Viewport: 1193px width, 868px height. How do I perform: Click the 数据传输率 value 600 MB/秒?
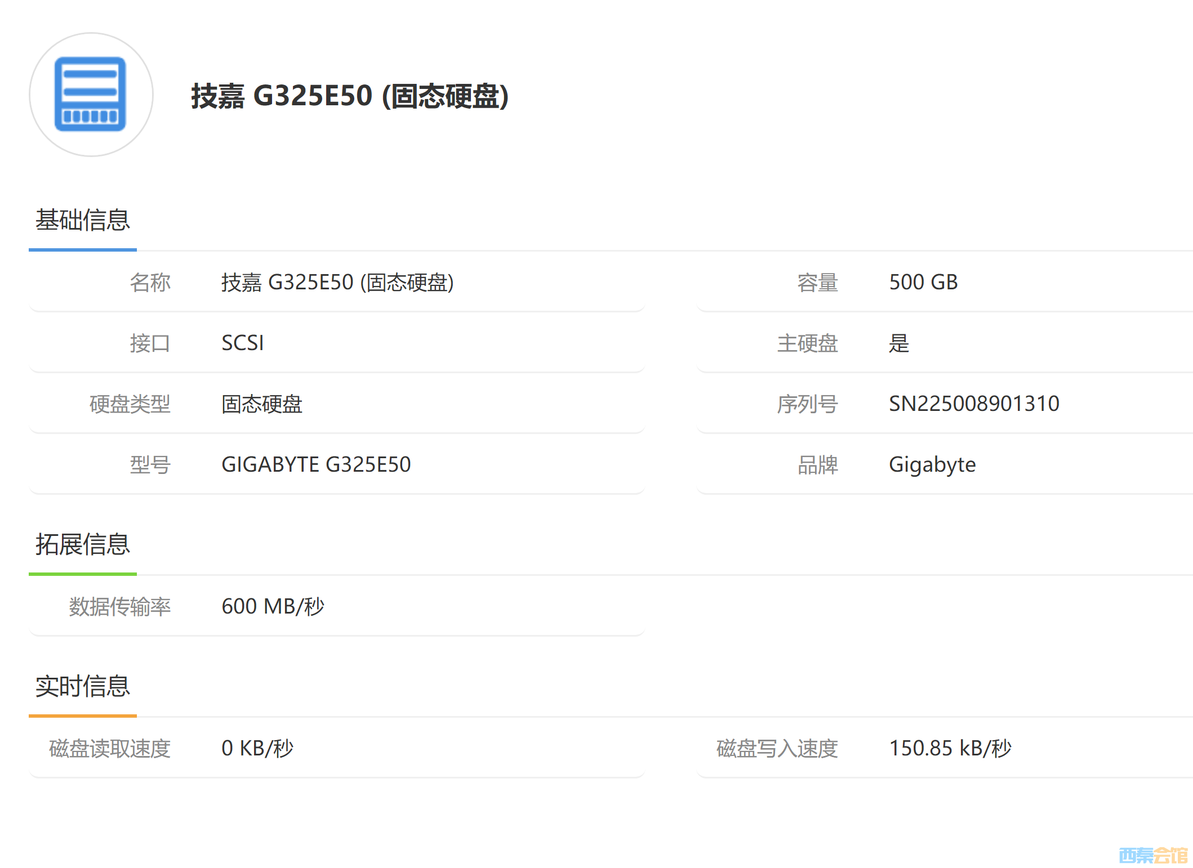click(x=273, y=606)
